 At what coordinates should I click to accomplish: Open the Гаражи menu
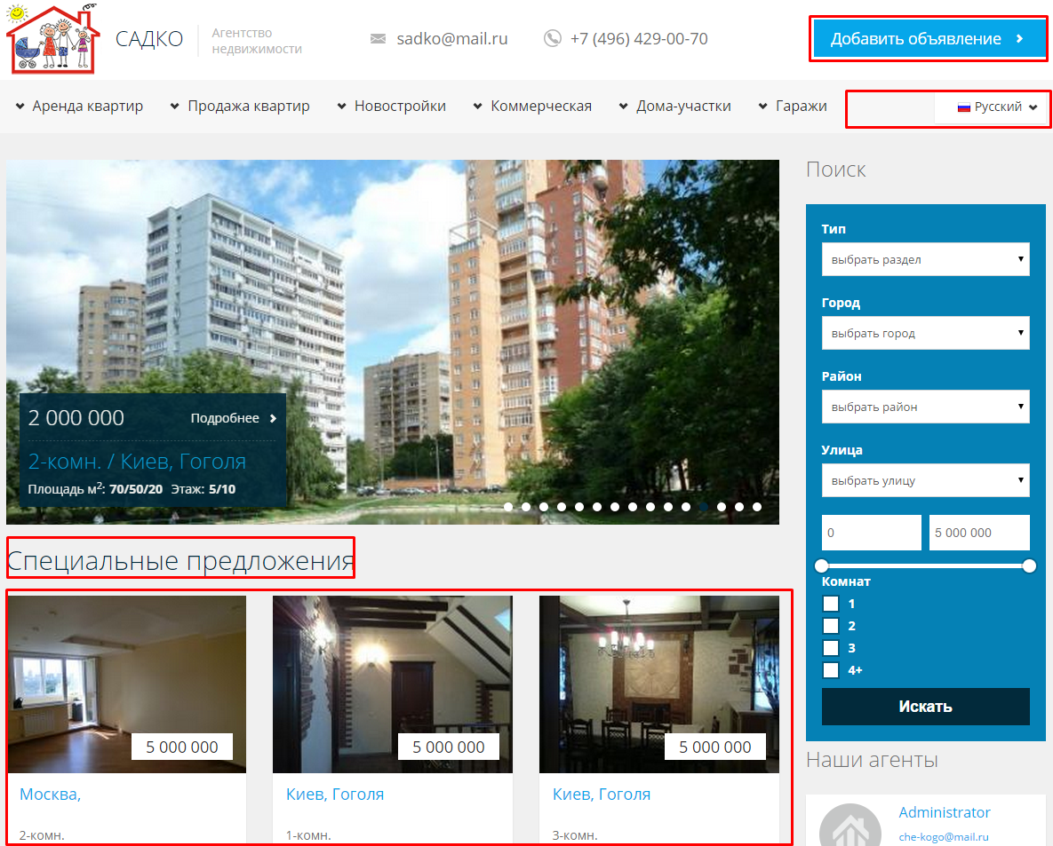pyautogui.click(x=794, y=106)
